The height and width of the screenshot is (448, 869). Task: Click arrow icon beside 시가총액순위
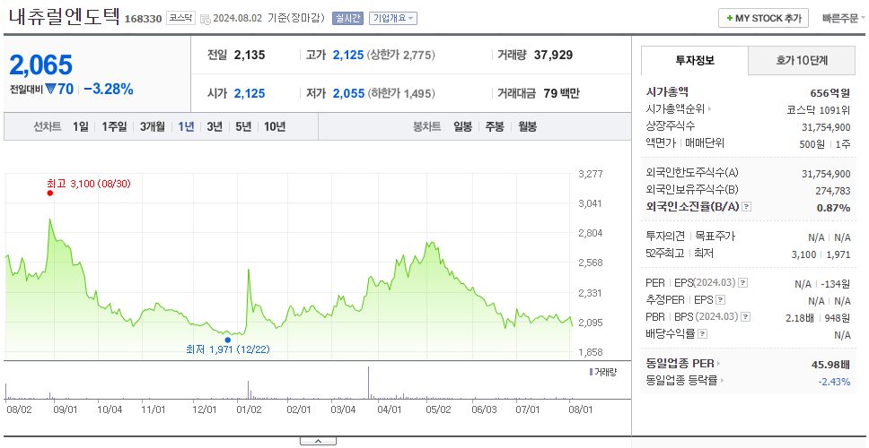pos(709,109)
